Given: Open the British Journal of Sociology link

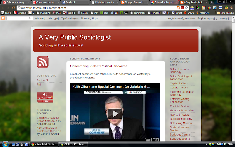Looking at the screenshot, I should point(179,71).
